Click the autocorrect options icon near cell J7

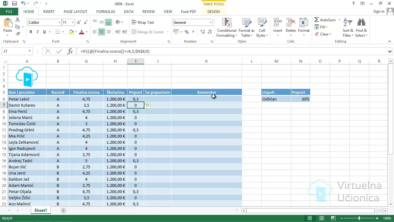[x=147, y=105]
